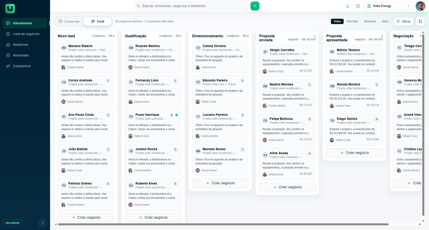Click Mariana Ribeiro's MR avatar
Screen dimensions: 429x230
tap(64, 48)
